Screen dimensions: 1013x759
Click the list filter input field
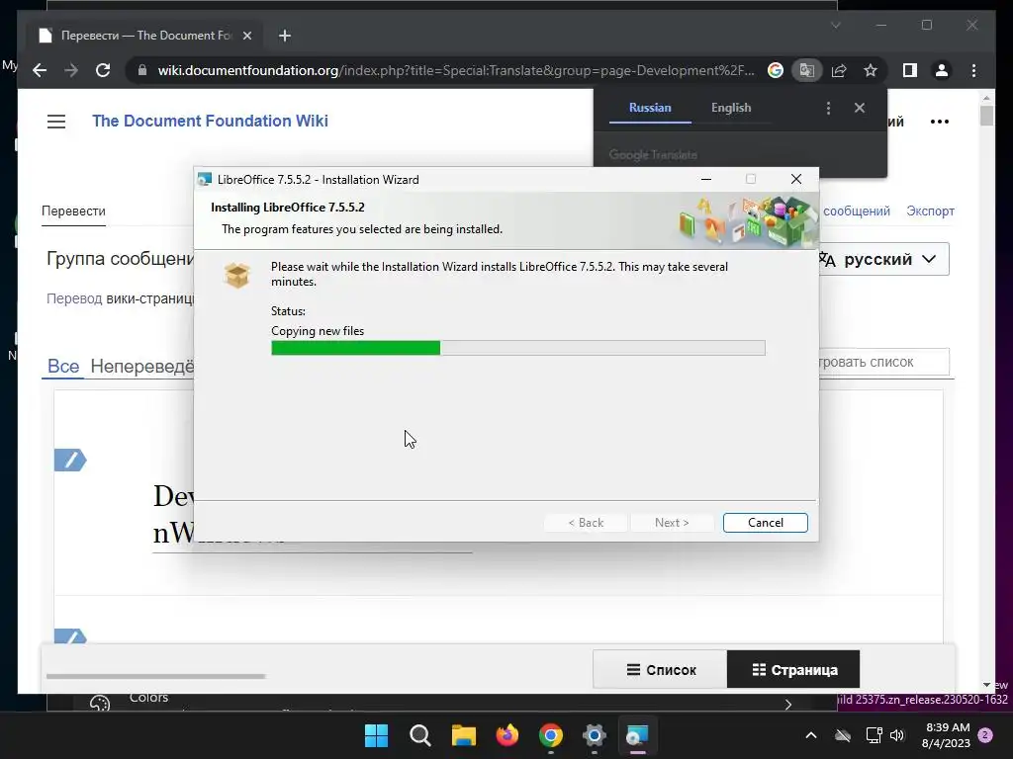(883, 362)
